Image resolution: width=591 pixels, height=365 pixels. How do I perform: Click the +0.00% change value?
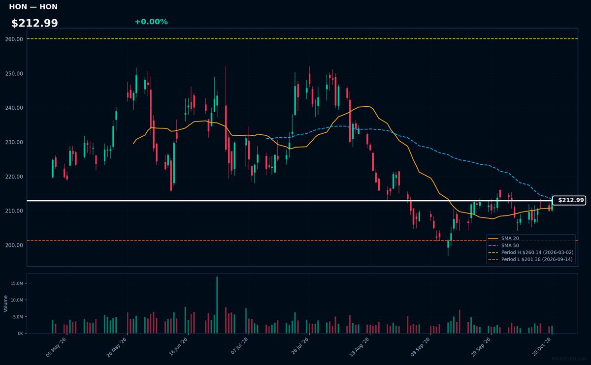[151, 22]
